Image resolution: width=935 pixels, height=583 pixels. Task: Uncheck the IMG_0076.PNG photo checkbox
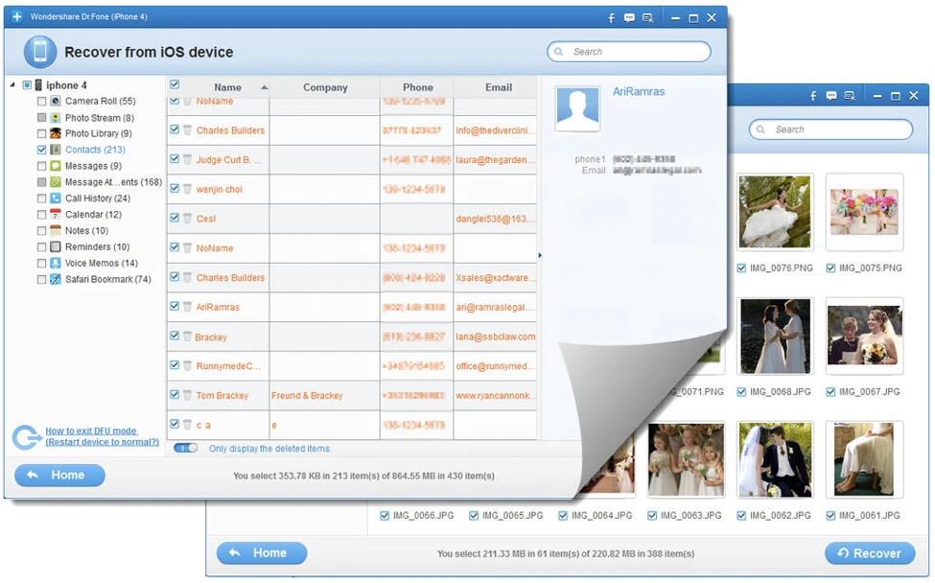tap(741, 268)
